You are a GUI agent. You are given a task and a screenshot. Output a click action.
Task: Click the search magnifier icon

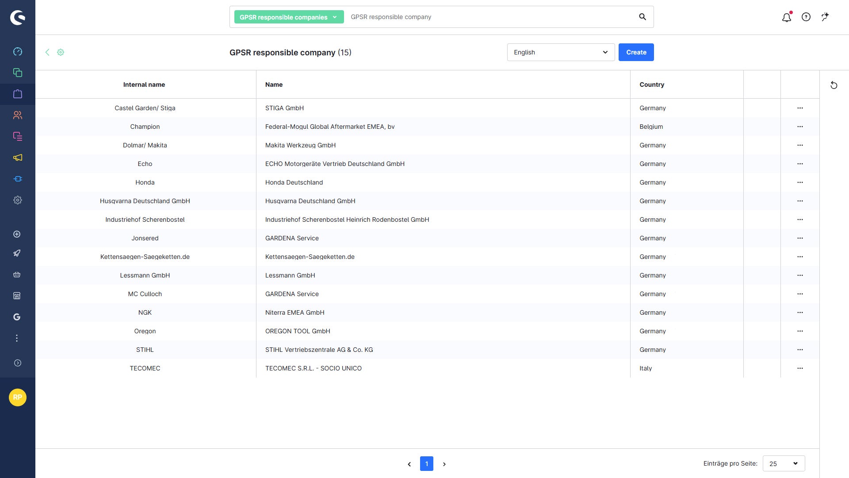tap(642, 17)
